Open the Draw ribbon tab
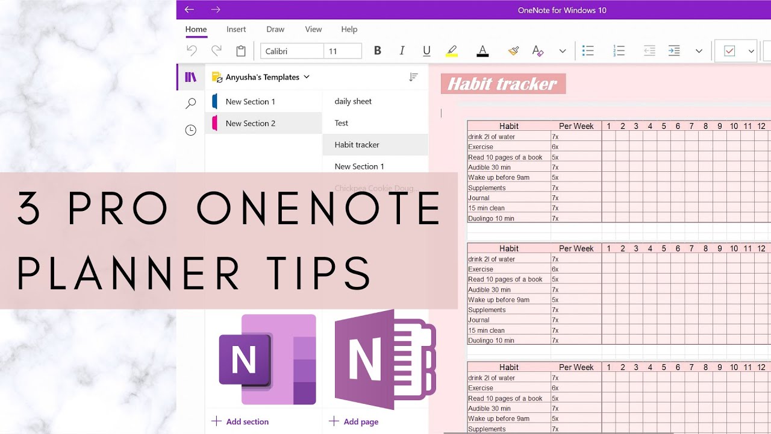This screenshot has width=771, height=434. tap(275, 29)
